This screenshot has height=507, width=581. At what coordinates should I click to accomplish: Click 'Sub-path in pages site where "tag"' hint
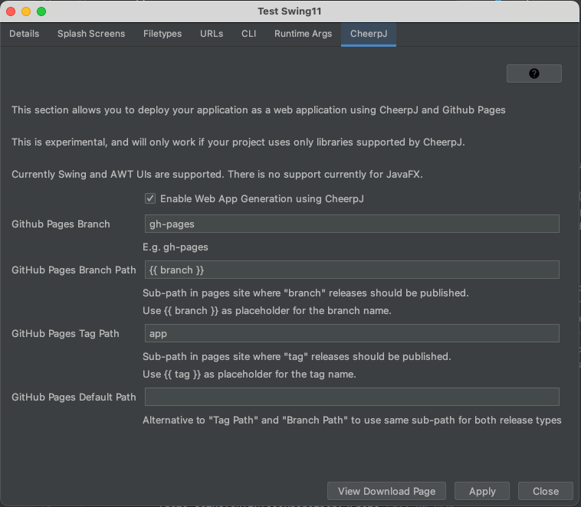297,356
